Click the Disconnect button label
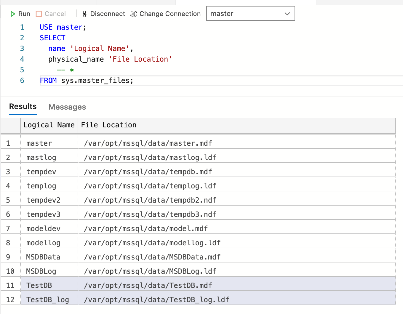 click(108, 14)
